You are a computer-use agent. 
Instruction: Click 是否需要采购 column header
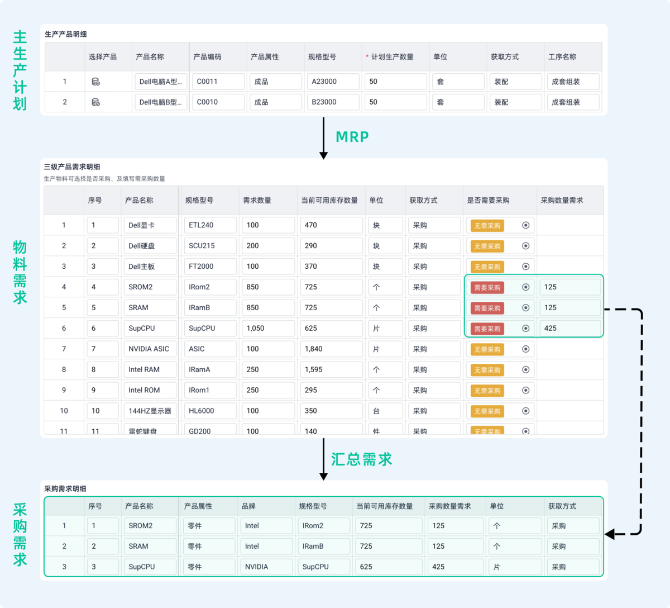[488, 201]
